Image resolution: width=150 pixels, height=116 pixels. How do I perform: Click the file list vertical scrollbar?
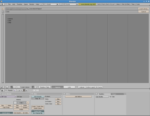[x=3, y=49]
